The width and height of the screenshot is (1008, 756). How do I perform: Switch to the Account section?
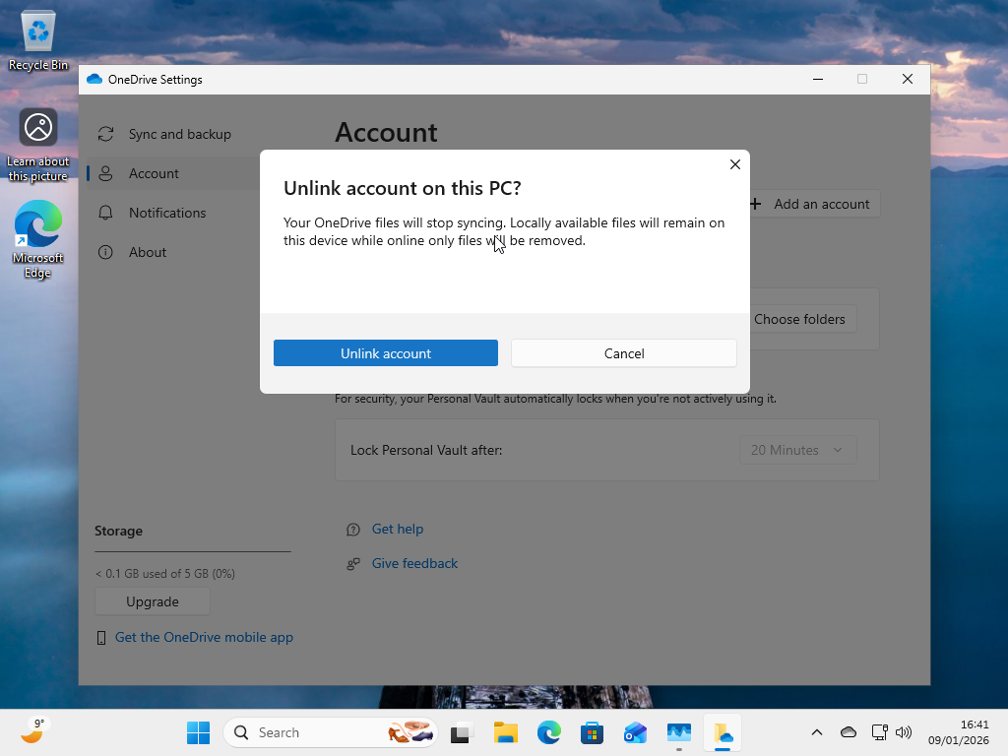pyautogui.click(x=155, y=173)
